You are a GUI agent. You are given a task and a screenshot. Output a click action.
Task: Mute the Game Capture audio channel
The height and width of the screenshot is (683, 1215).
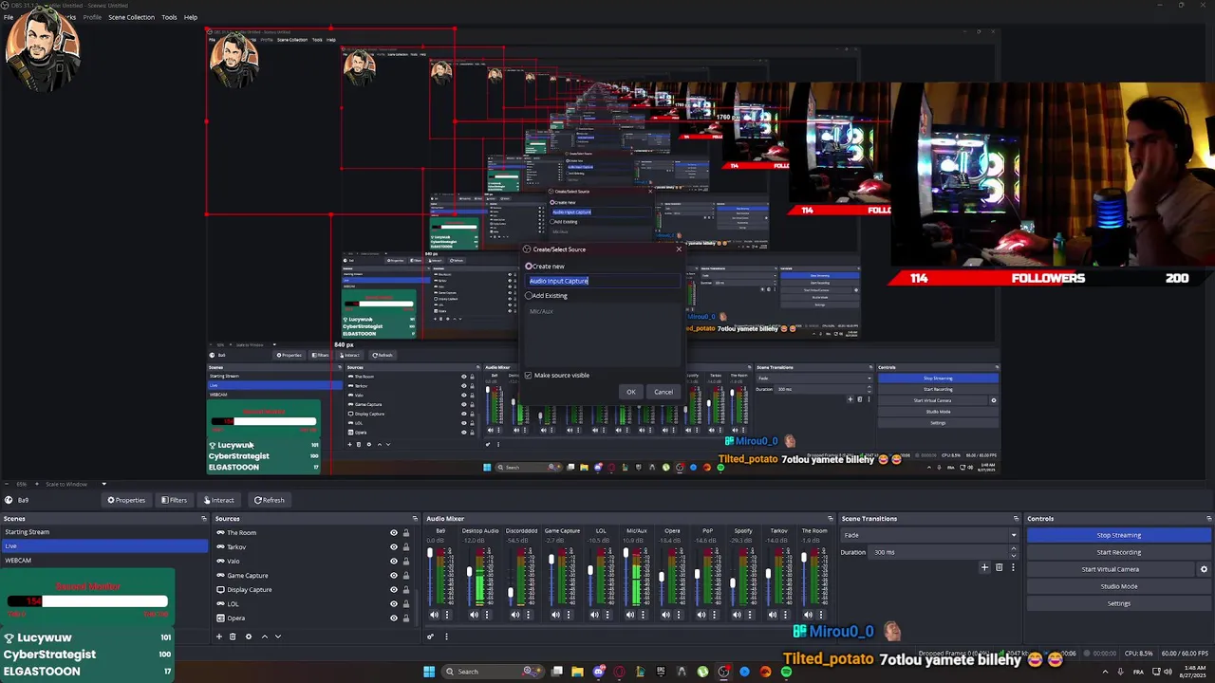tap(555, 615)
